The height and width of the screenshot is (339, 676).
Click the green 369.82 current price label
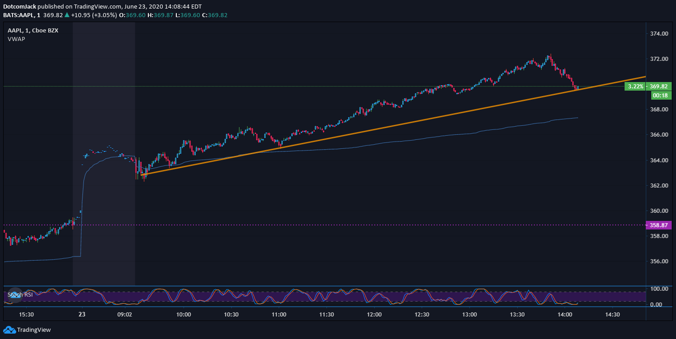click(659, 86)
